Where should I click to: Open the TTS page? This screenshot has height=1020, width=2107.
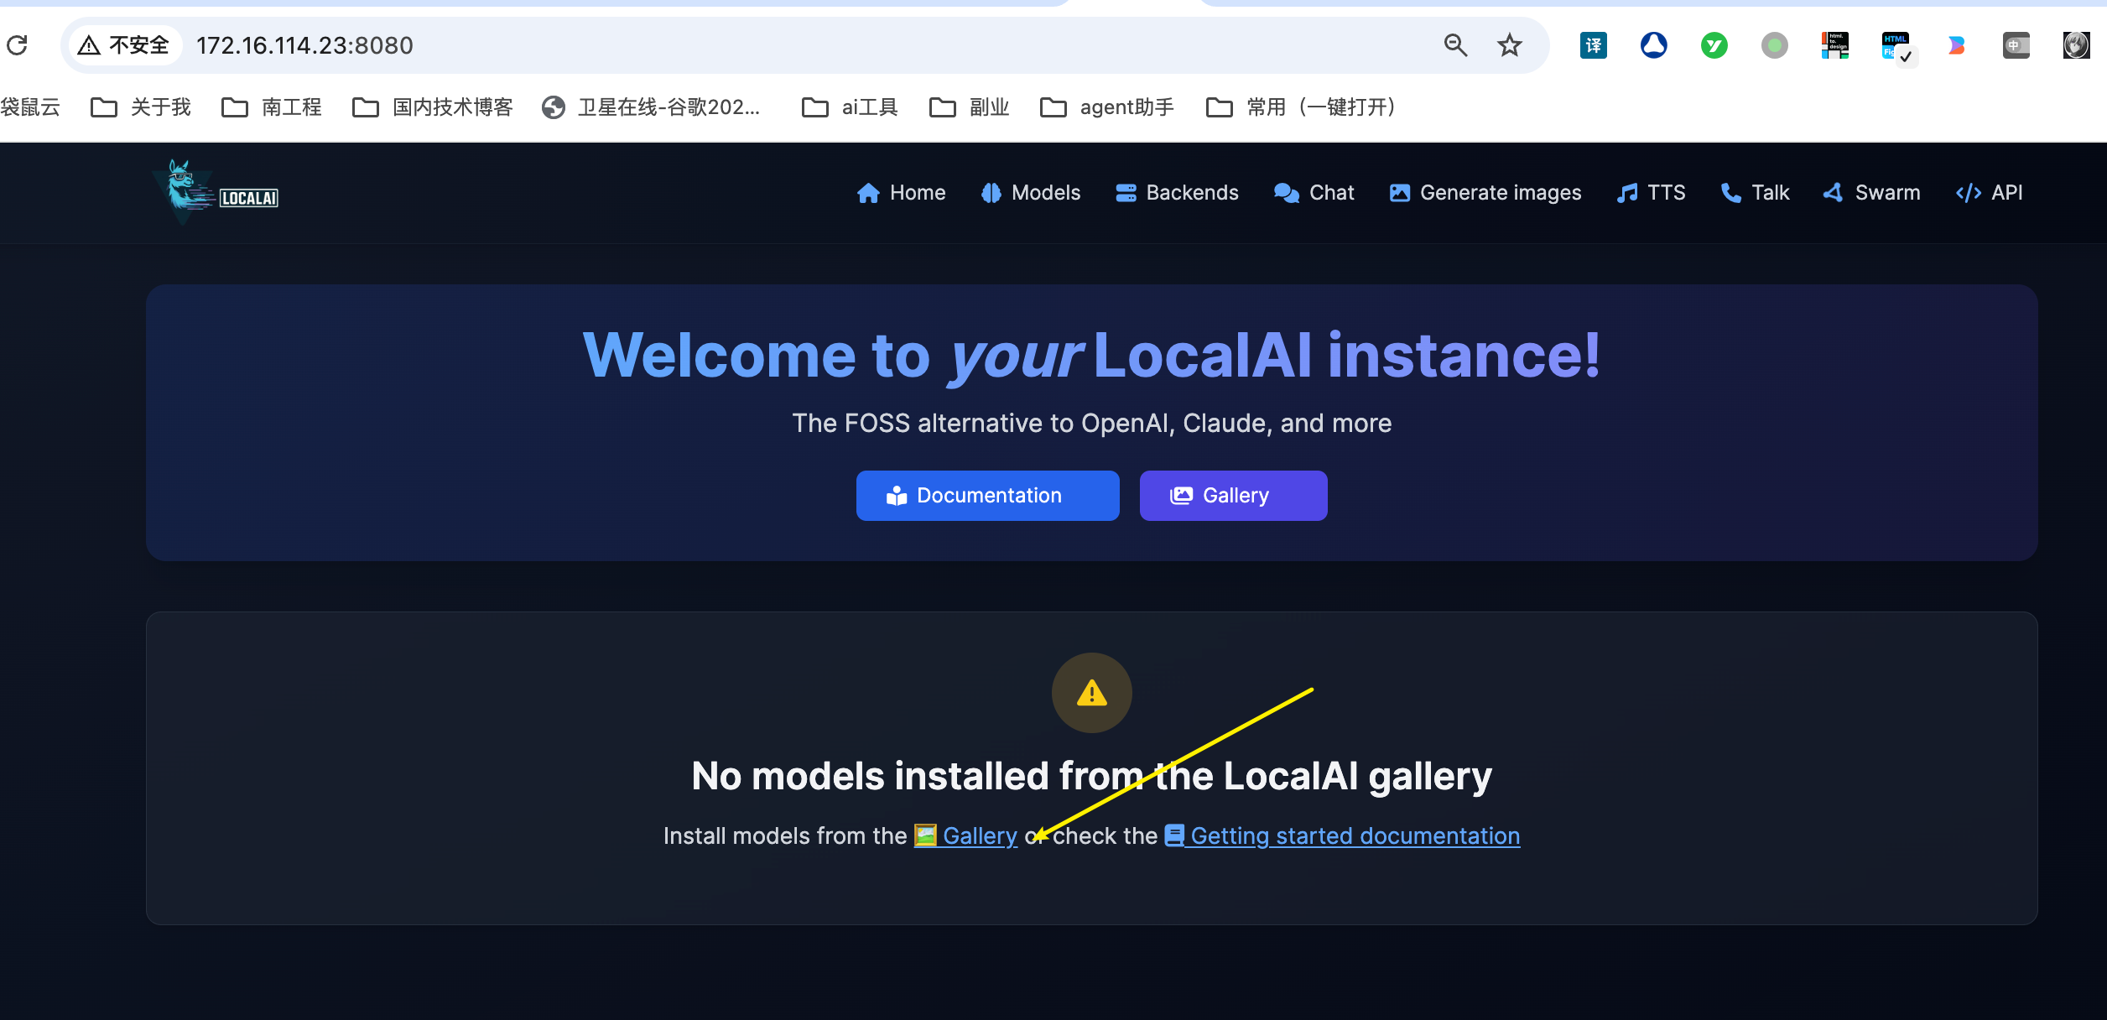[x=1651, y=193]
